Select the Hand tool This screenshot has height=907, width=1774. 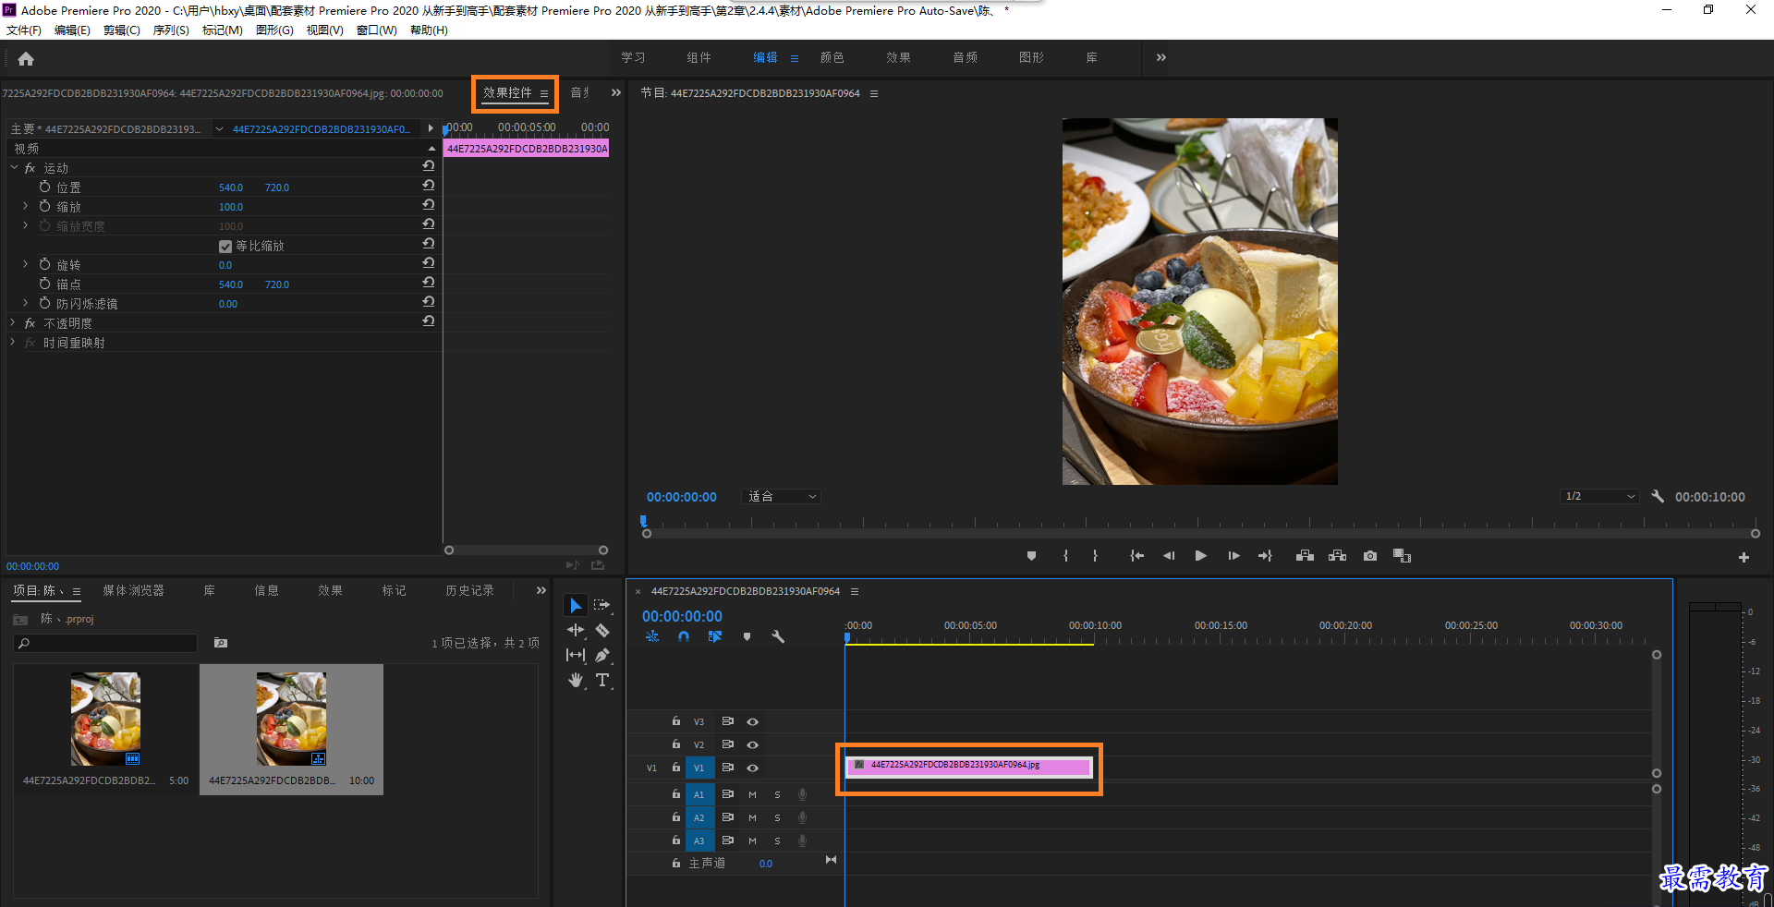[576, 681]
